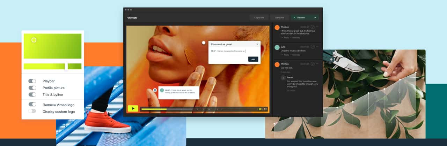Open more options menu on Julie's comment
Image resolution: width=447 pixels, height=146 pixels.
tap(317, 47)
